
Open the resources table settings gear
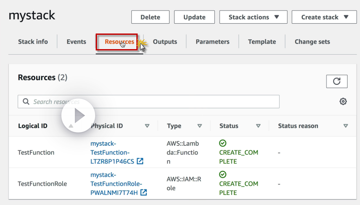343,102
